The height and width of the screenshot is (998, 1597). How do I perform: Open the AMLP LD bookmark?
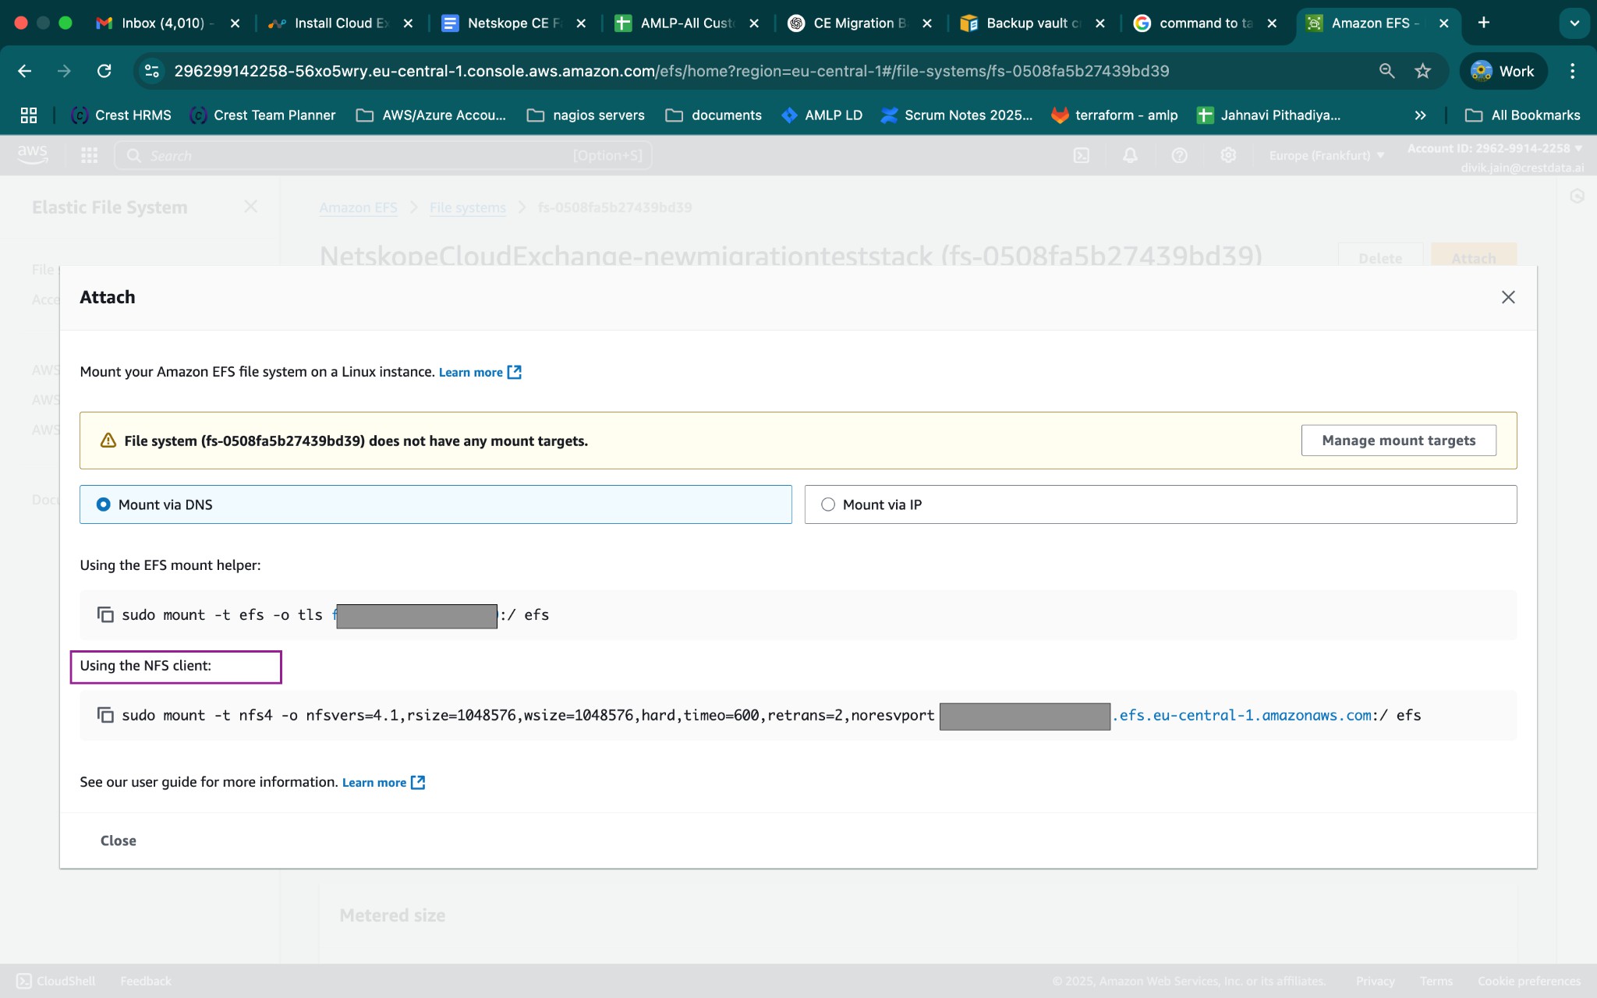click(x=822, y=115)
